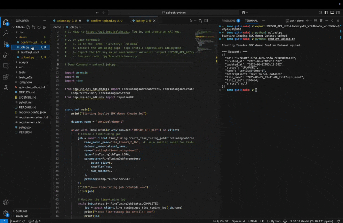Kill the terminal with trash icon
The image size is (343, 223).
click(x=321, y=21)
